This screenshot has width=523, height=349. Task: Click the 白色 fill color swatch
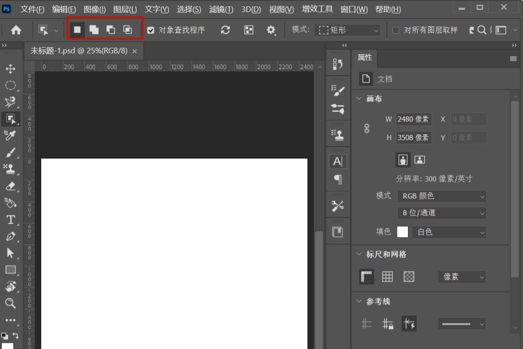pos(403,232)
